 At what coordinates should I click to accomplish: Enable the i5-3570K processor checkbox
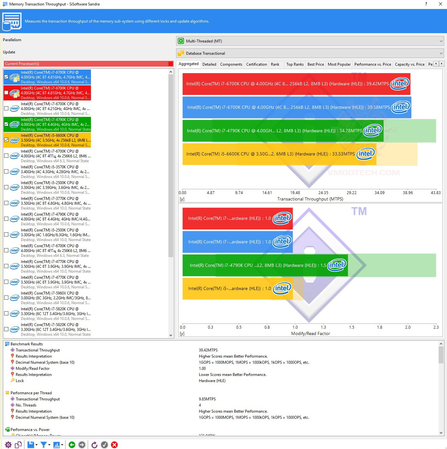pos(6,172)
